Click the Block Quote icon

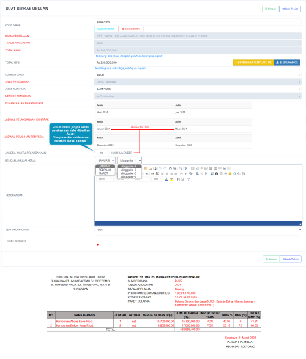click(152, 173)
